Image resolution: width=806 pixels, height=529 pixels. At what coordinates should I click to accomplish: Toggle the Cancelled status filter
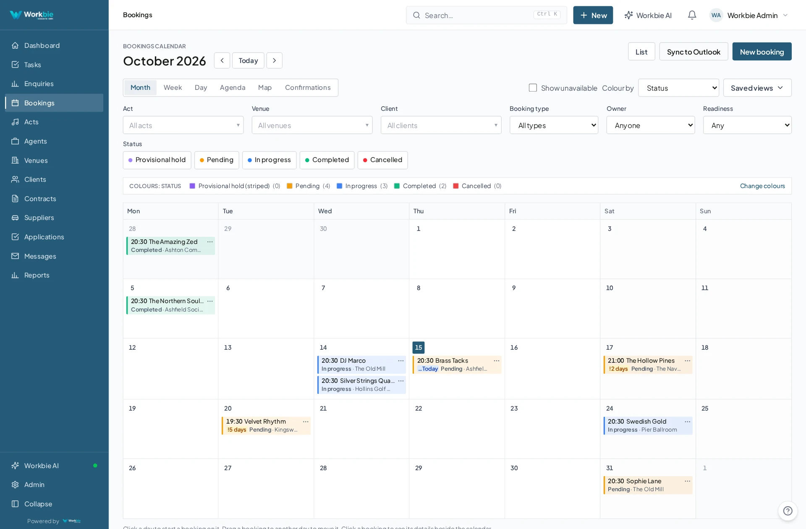[x=382, y=160]
